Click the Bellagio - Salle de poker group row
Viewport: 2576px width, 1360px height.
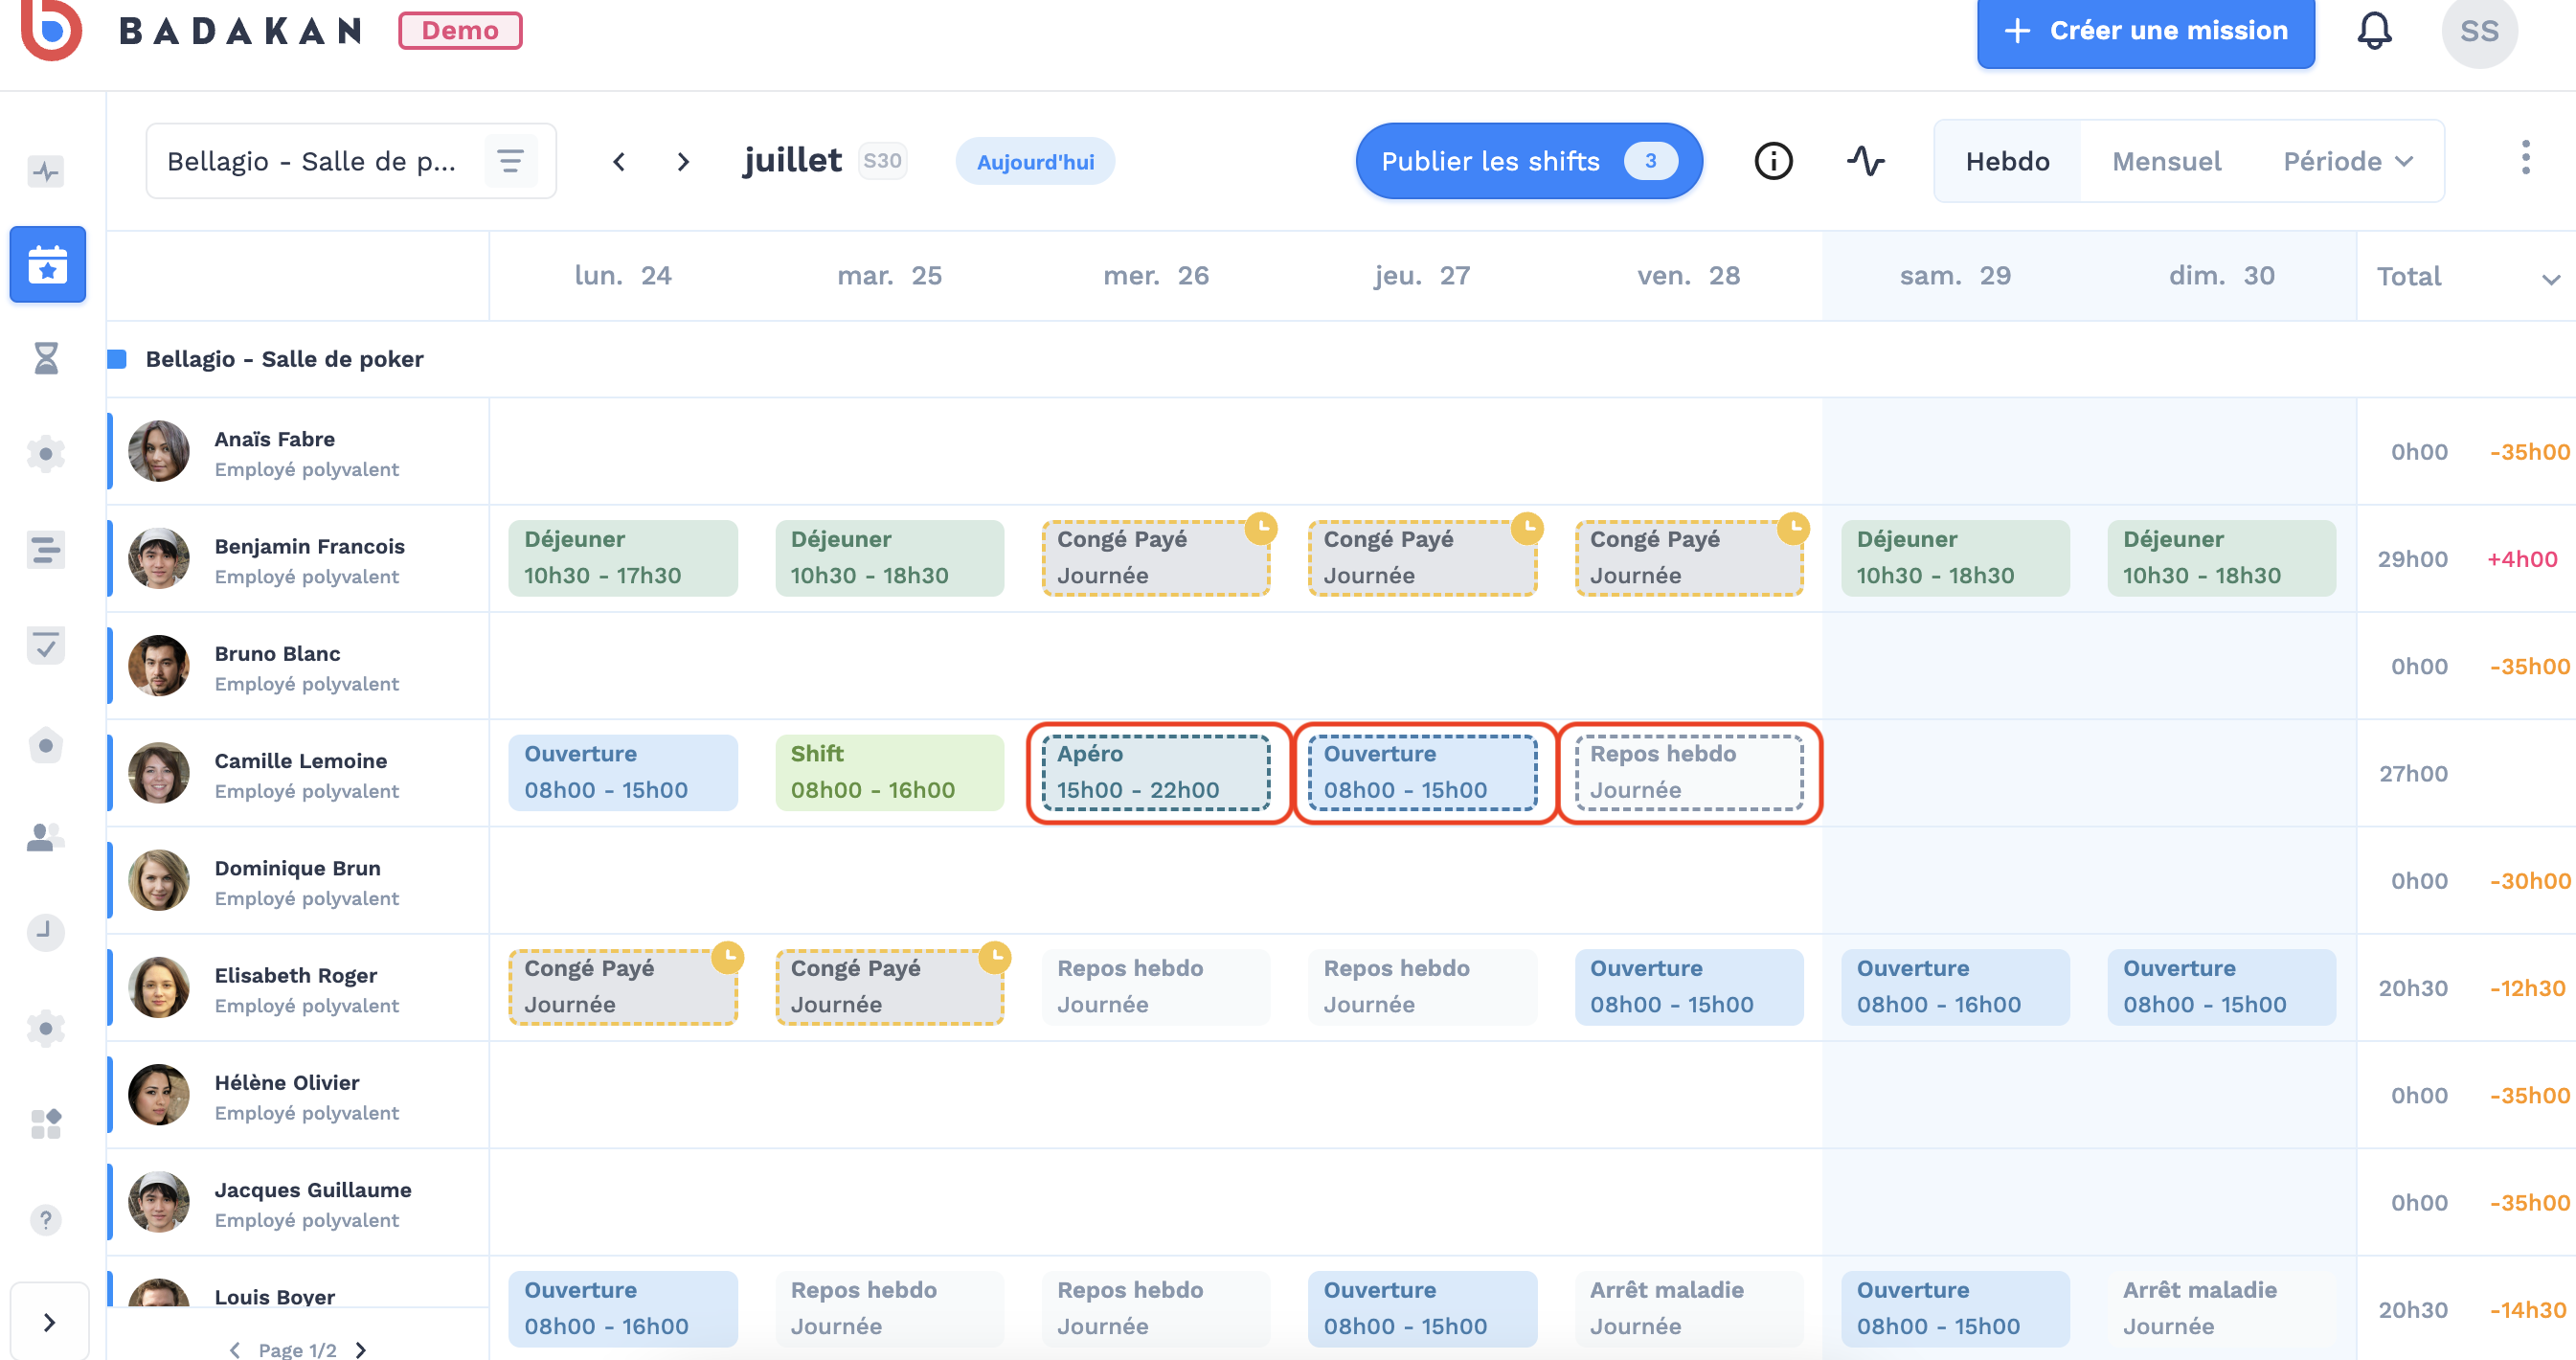coord(1340,358)
